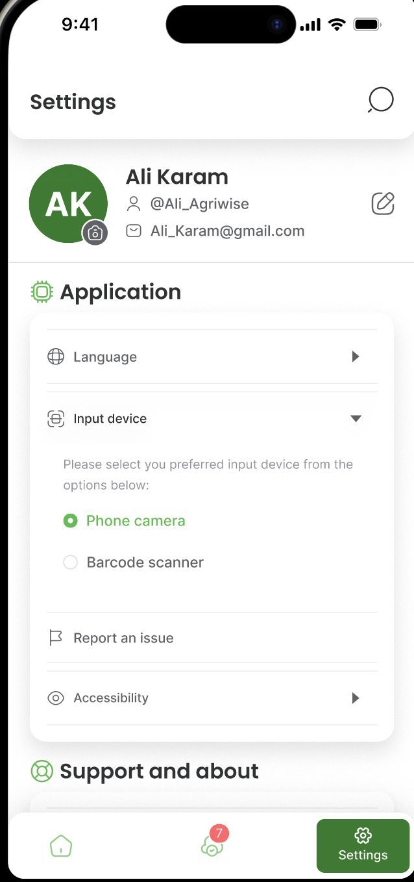Click the Language globe icon

[x=56, y=357]
